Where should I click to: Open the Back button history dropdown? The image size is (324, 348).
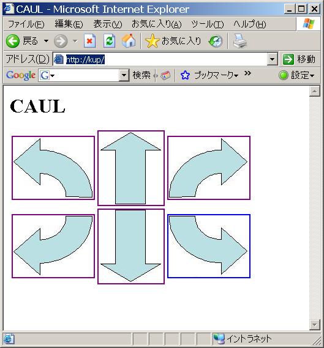point(46,41)
